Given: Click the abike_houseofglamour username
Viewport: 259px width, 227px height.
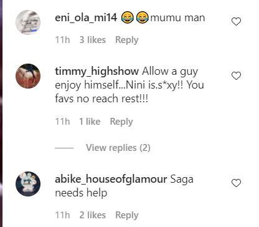Looking at the screenshot, I should [111, 179].
